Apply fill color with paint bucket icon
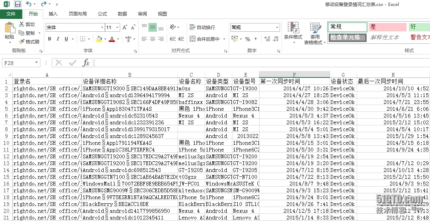 (x=99, y=39)
